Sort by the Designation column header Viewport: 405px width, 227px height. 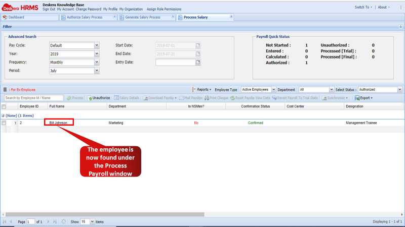click(374, 106)
